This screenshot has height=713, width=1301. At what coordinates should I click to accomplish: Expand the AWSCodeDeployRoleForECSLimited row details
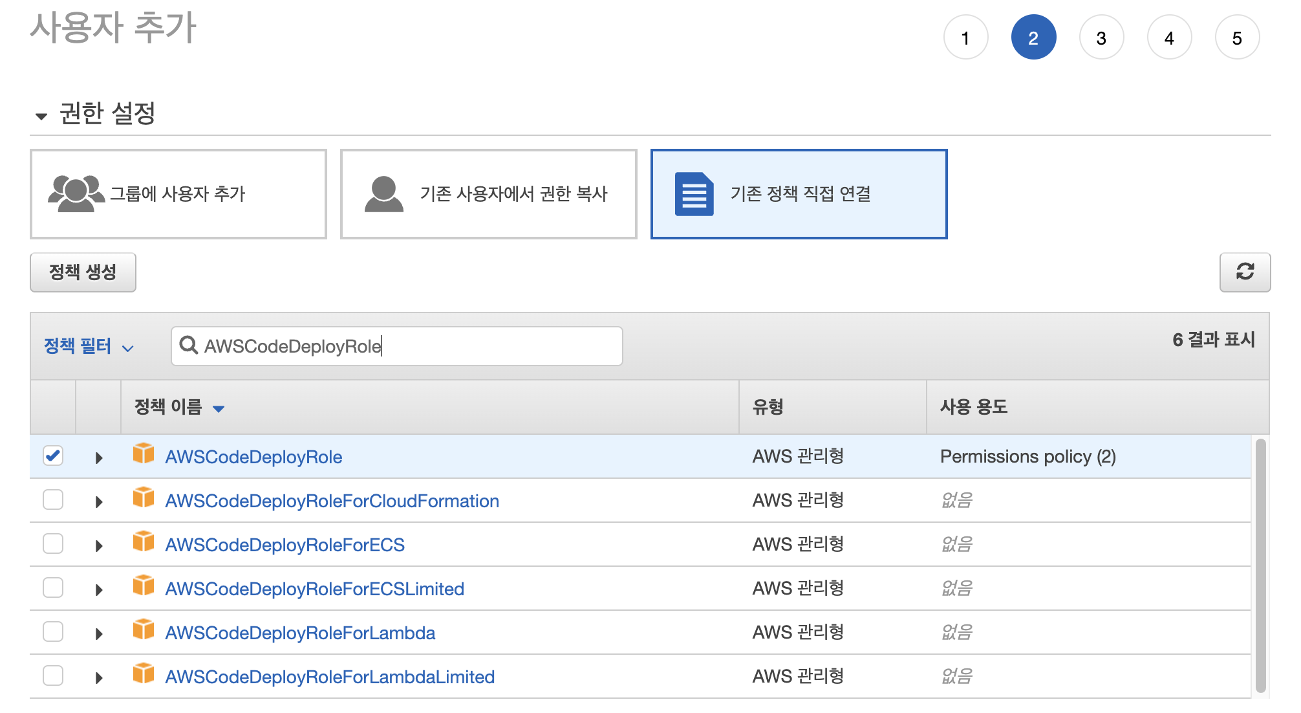point(99,589)
